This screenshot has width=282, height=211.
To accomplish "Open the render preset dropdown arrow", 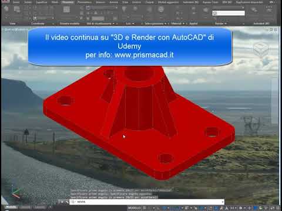I will tap(243, 8).
